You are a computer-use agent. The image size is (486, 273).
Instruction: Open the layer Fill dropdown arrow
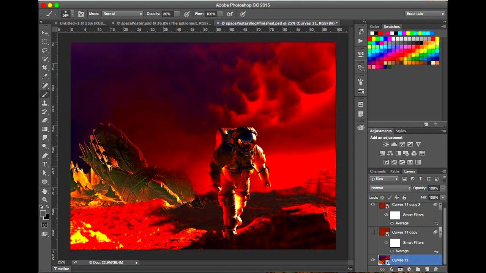[x=443, y=198]
